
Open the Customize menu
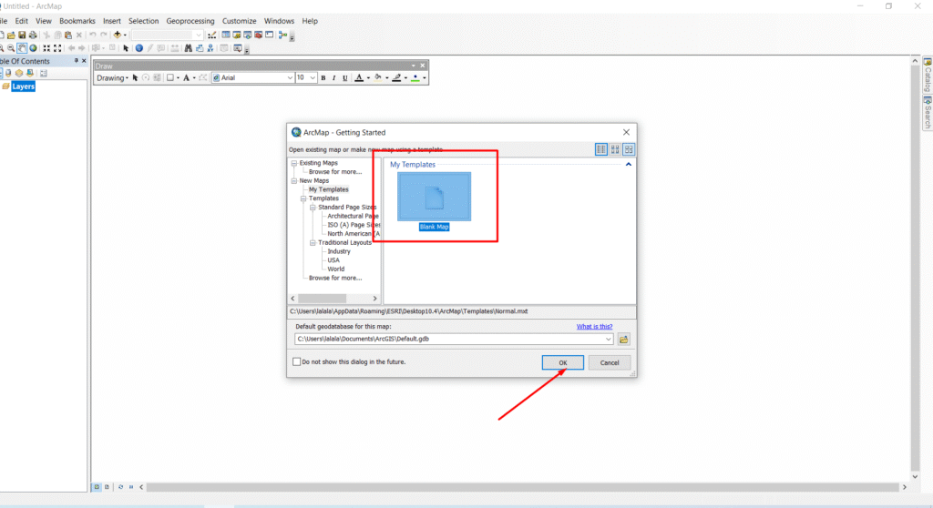pos(240,21)
